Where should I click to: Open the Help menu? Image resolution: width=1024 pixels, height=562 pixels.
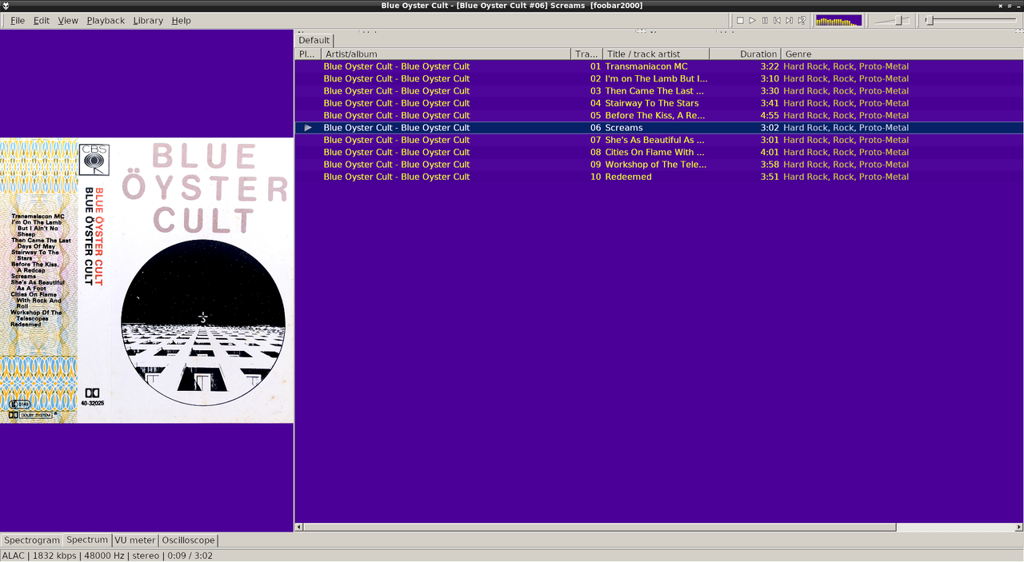(181, 20)
